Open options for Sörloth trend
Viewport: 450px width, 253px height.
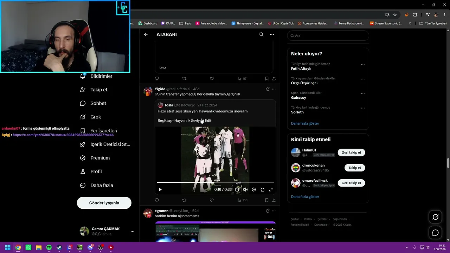(x=363, y=108)
